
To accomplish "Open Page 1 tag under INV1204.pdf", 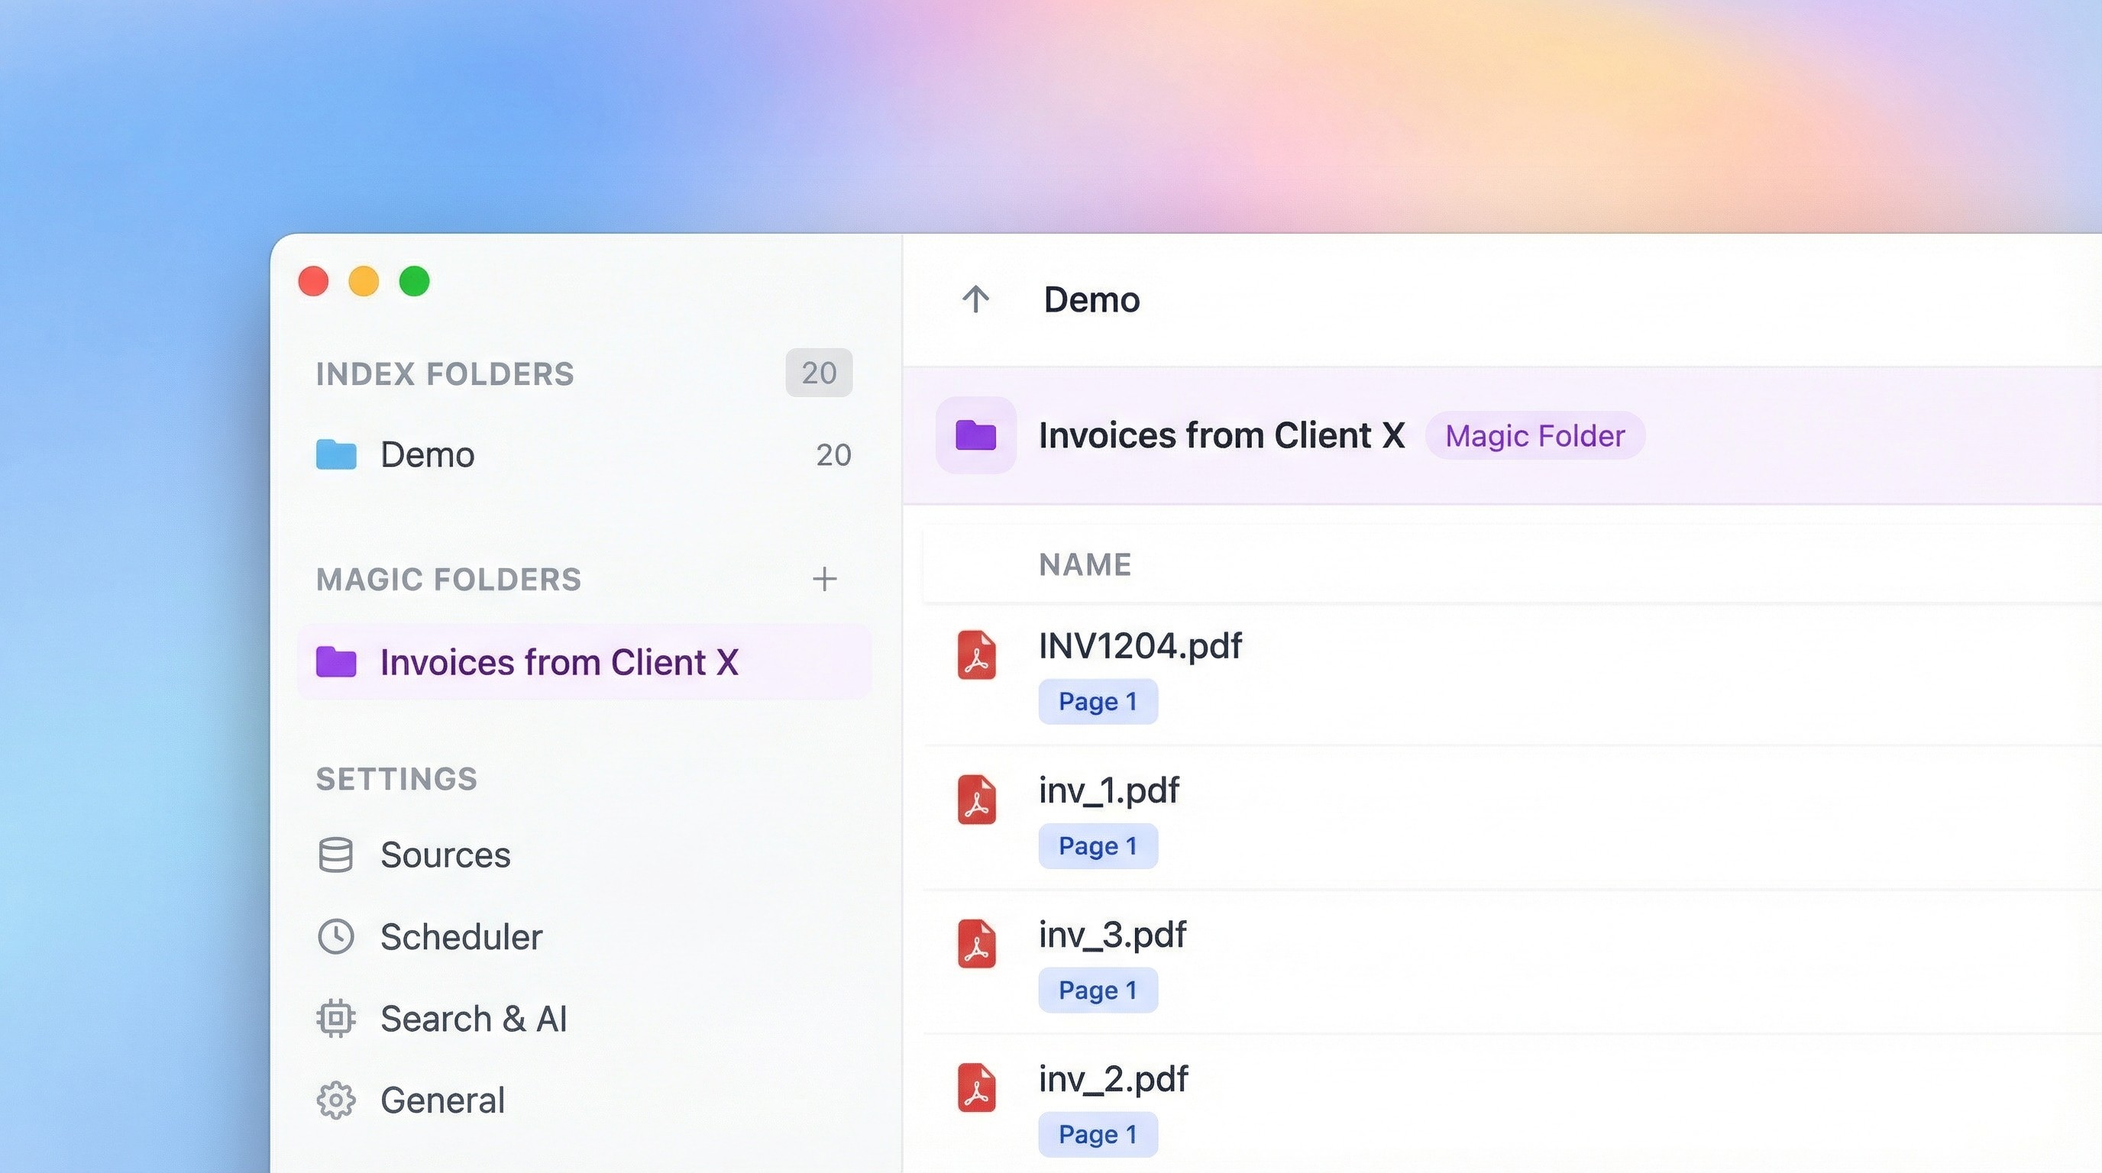I will (1098, 702).
